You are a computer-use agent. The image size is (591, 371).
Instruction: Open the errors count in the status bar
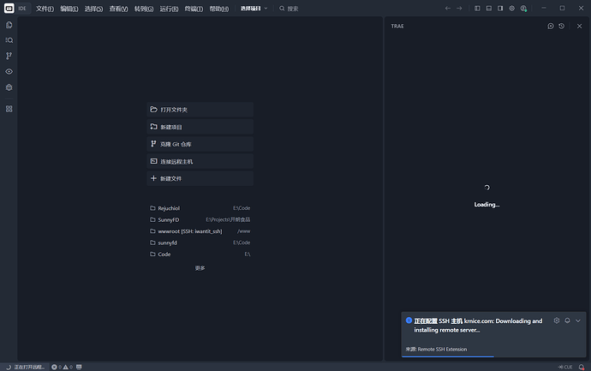coord(57,367)
